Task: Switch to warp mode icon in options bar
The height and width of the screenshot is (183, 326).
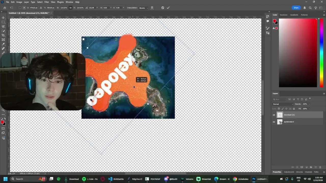Action: [152, 8]
